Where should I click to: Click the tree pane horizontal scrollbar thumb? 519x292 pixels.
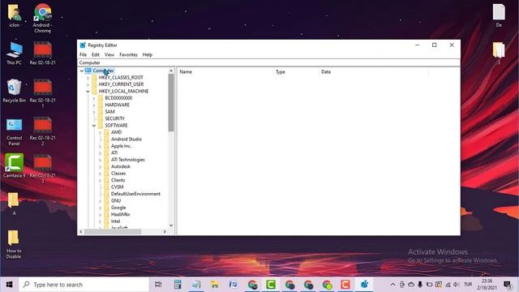pos(113,232)
